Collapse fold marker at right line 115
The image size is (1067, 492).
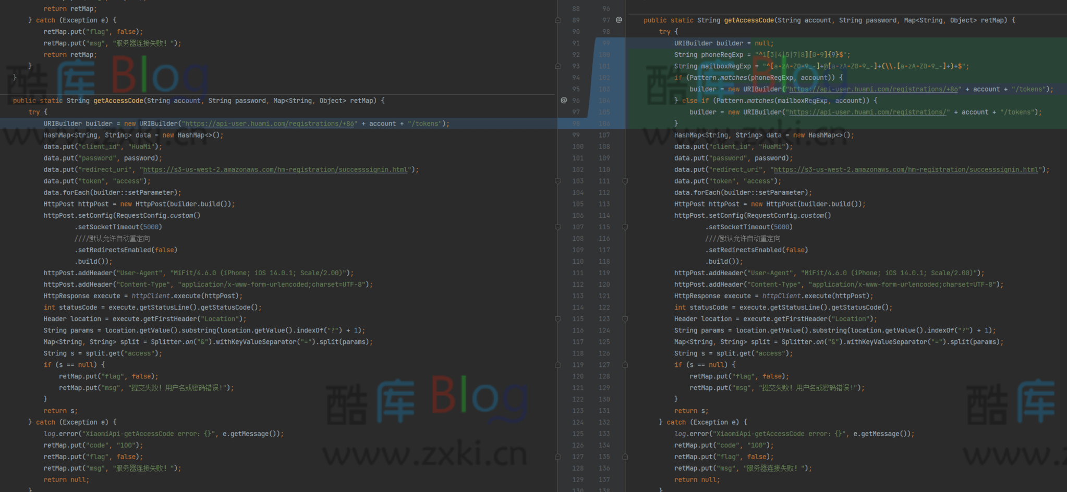[x=625, y=227]
